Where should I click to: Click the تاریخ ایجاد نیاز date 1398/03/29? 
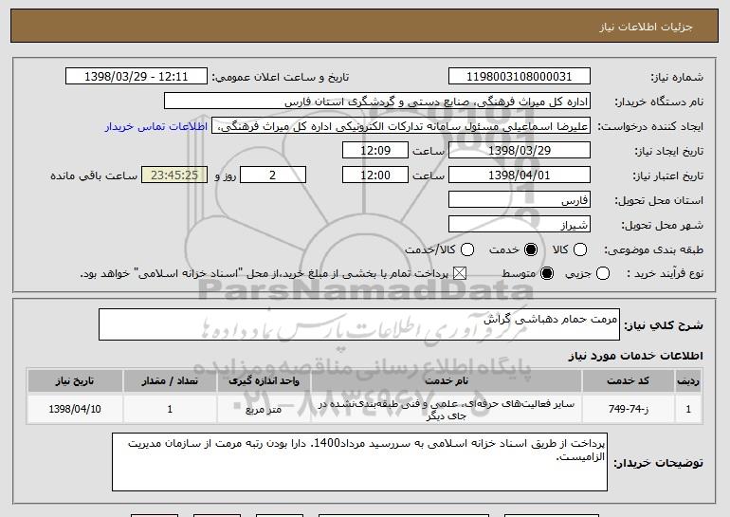click(520, 151)
